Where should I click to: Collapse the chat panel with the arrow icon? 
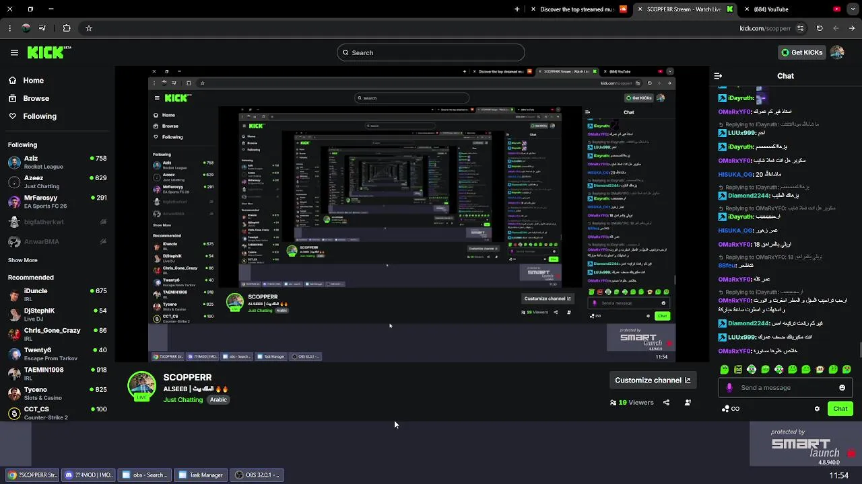[718, 76]
